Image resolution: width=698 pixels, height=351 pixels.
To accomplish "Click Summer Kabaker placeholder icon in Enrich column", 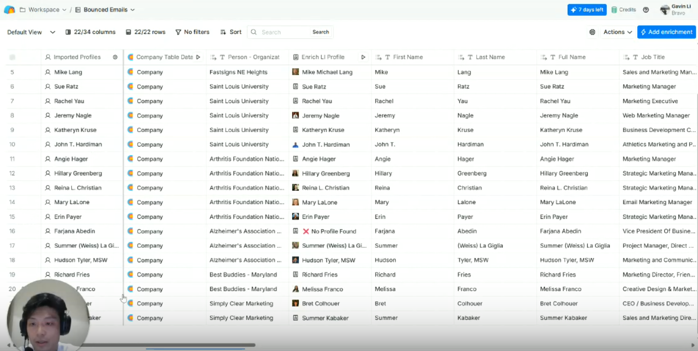I will point(296,318).
